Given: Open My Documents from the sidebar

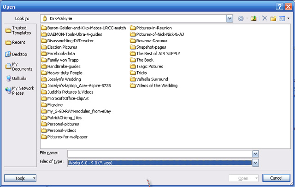Looking at the screenshot, I should pyautogui.click(x=18, y=67).
